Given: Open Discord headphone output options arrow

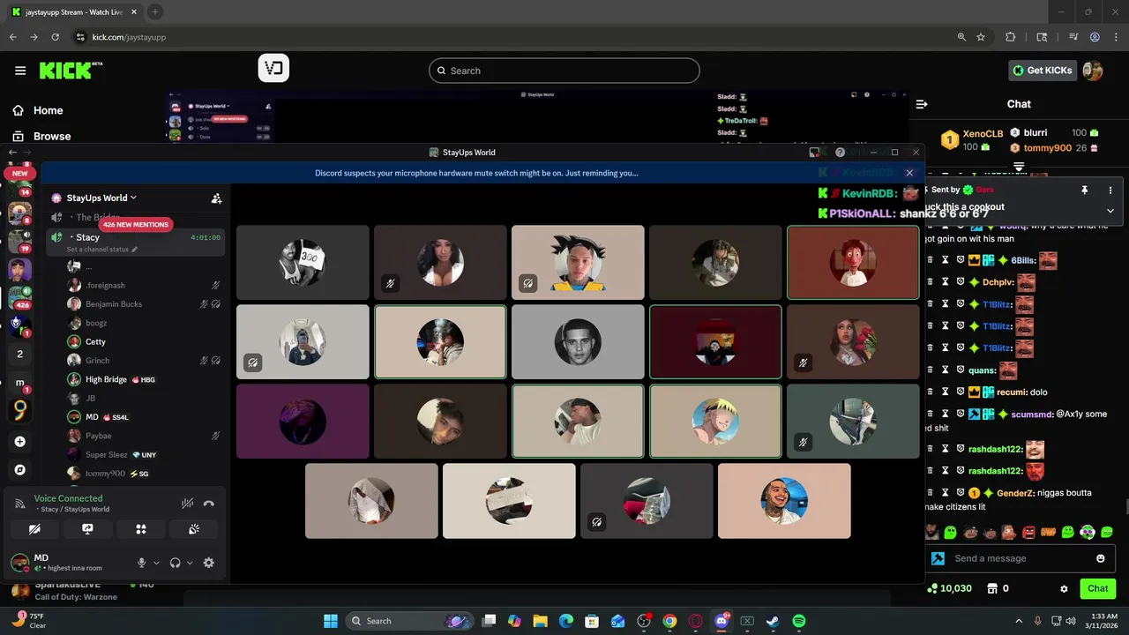Looking at the screenshot, I should (x=190, y=563).
